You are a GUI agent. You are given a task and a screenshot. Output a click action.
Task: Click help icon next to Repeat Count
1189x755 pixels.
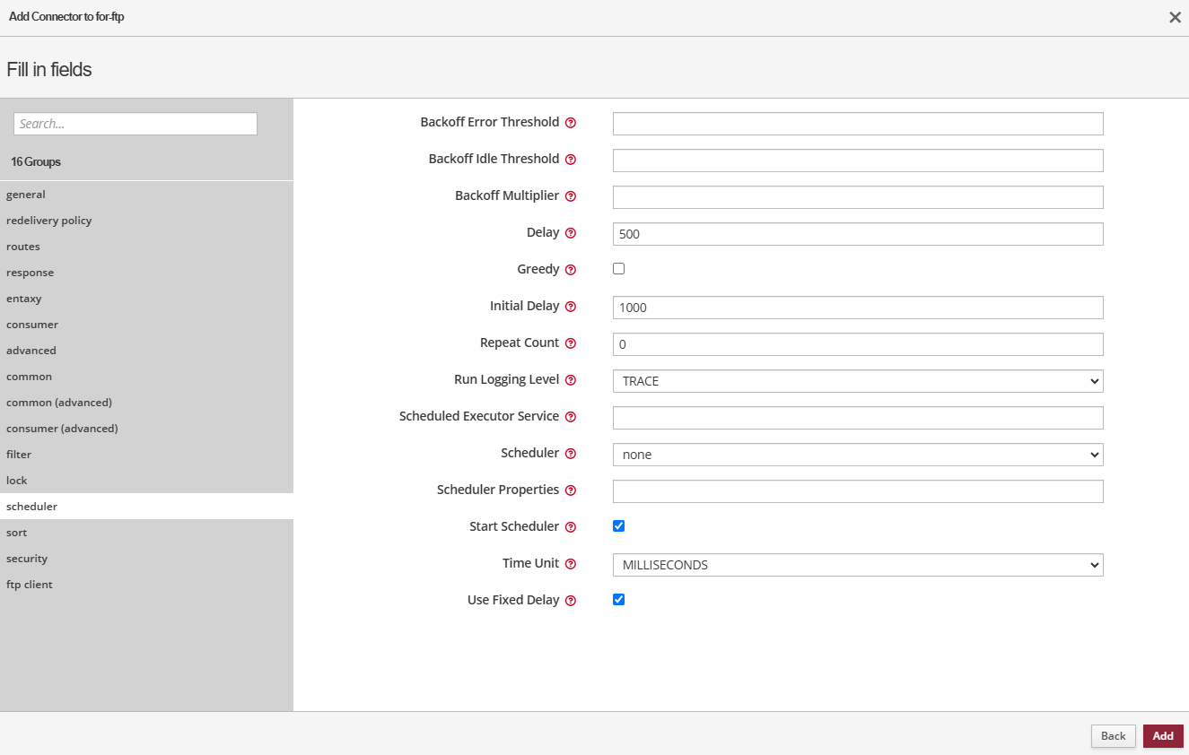tap(571, 343)
